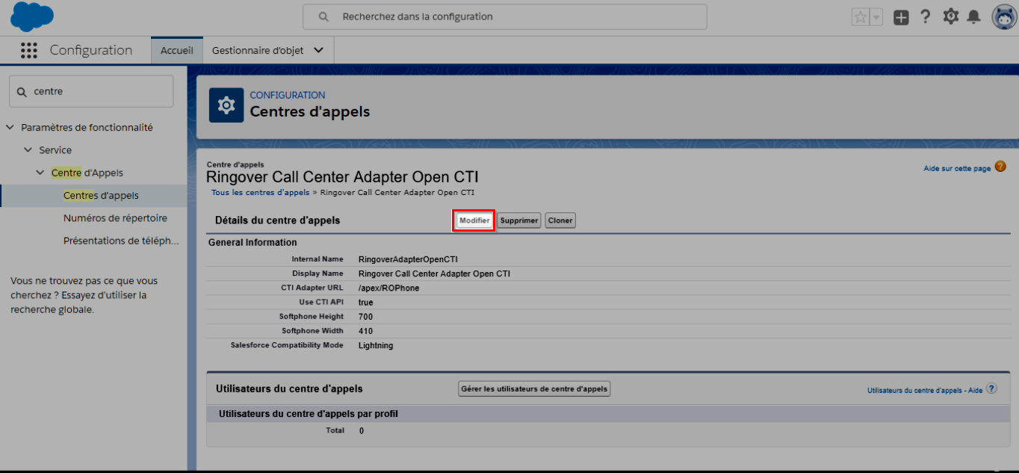Click the 'General Information' section heading
This screenshot has width=1019, height=473.
click(x=253, y=242)
